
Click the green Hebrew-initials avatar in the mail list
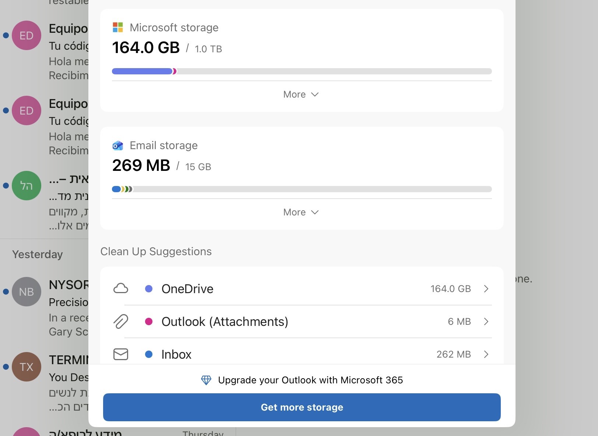(x=27, y=186)
